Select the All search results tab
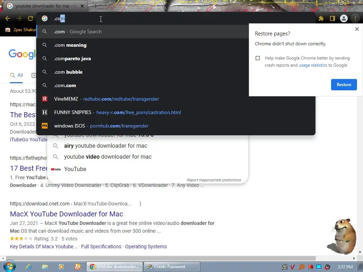Screen dimensions: 363x272 click(16, 75)
